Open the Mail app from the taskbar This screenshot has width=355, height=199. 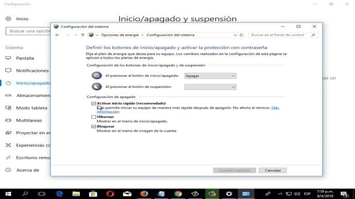[127, 194]
